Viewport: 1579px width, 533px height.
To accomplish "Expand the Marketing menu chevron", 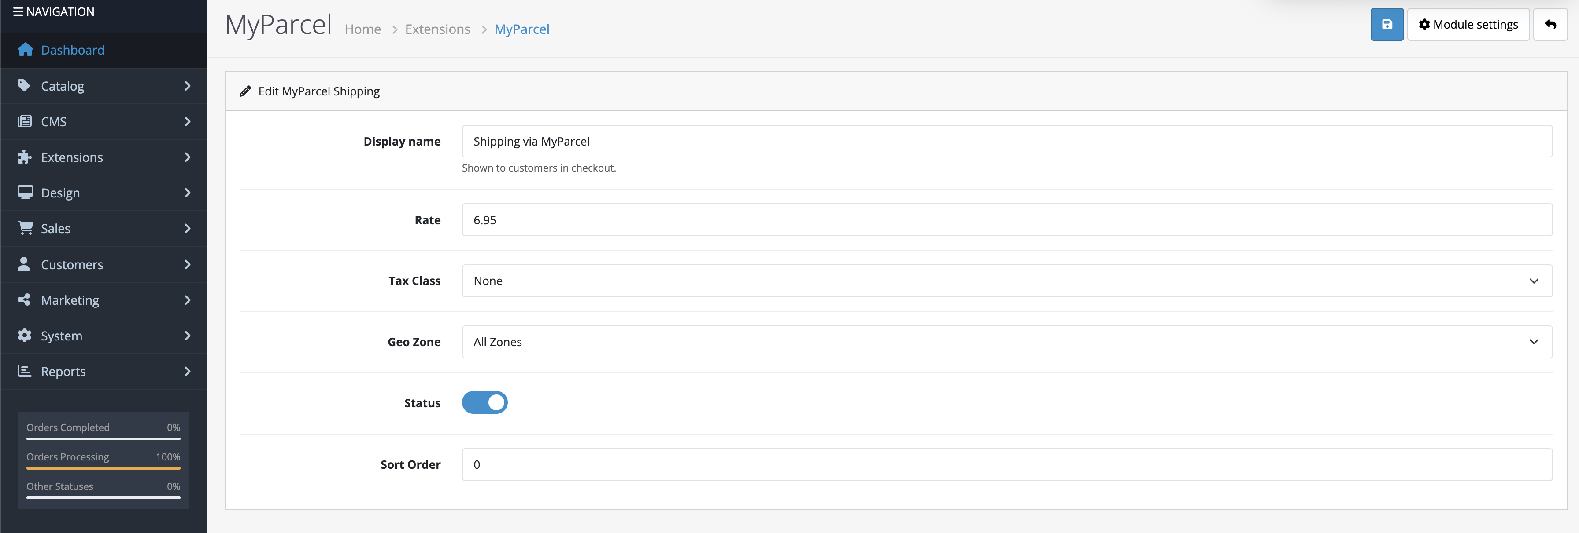I will coord(188,299).
